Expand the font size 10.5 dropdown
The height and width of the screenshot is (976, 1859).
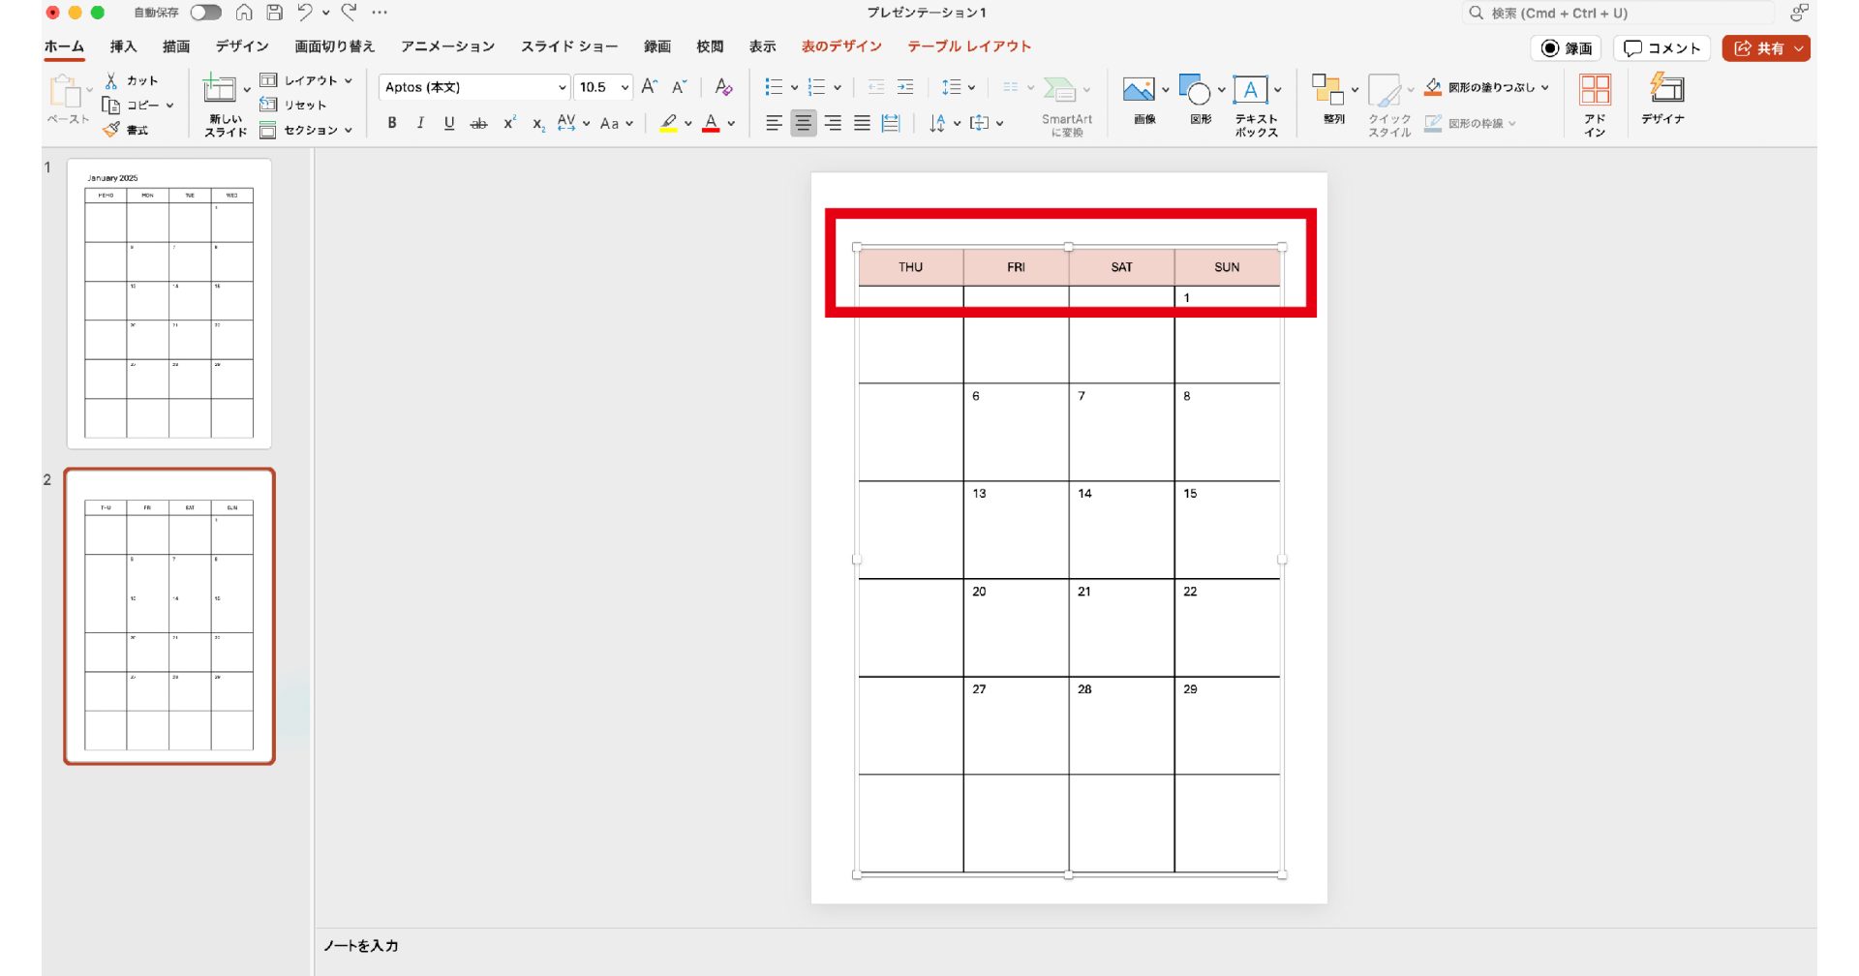(625, 87)
